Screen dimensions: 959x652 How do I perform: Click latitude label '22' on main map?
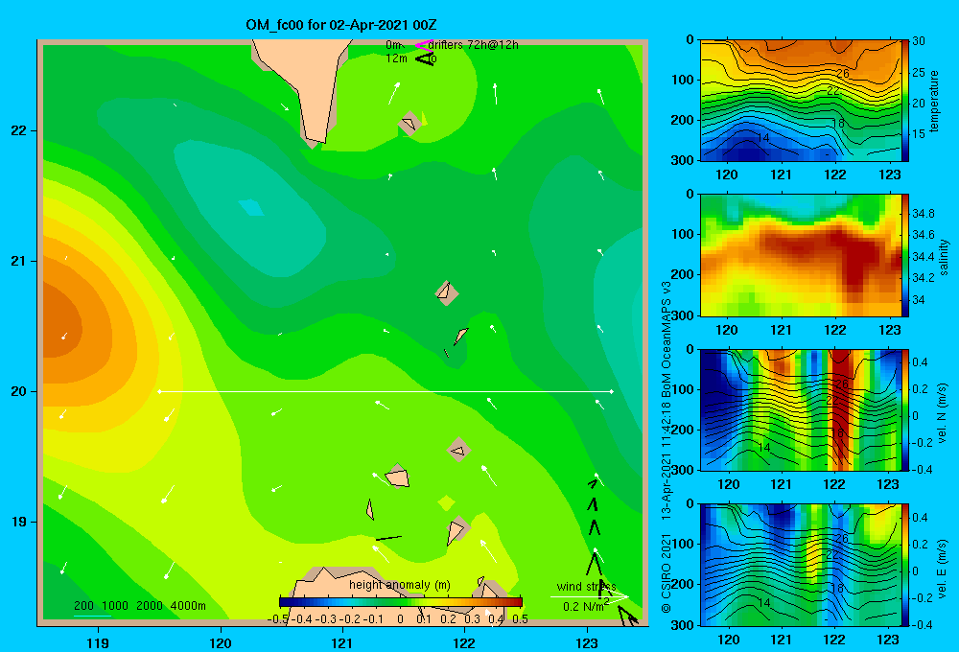(19, 130)
